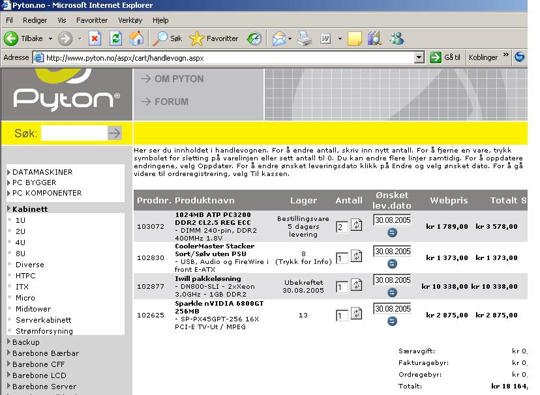Expand Backup category
The height and width of the screenshot is (395, 540).
(x=23, y=342)
